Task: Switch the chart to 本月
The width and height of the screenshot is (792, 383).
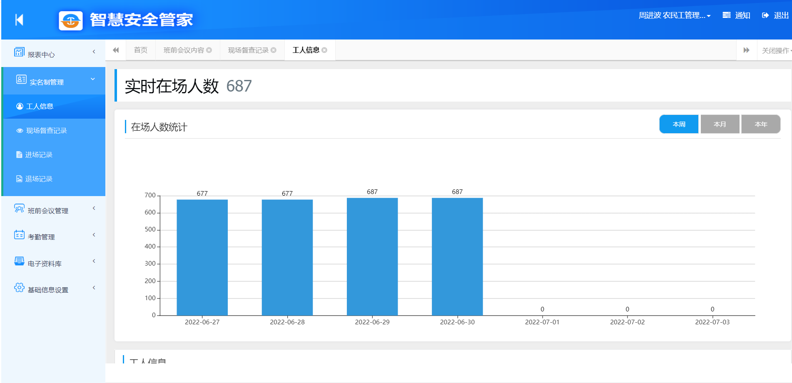Action: click(720, 124)
